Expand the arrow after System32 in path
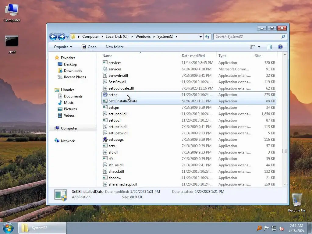312x234 pixels. tap(176, 37)
